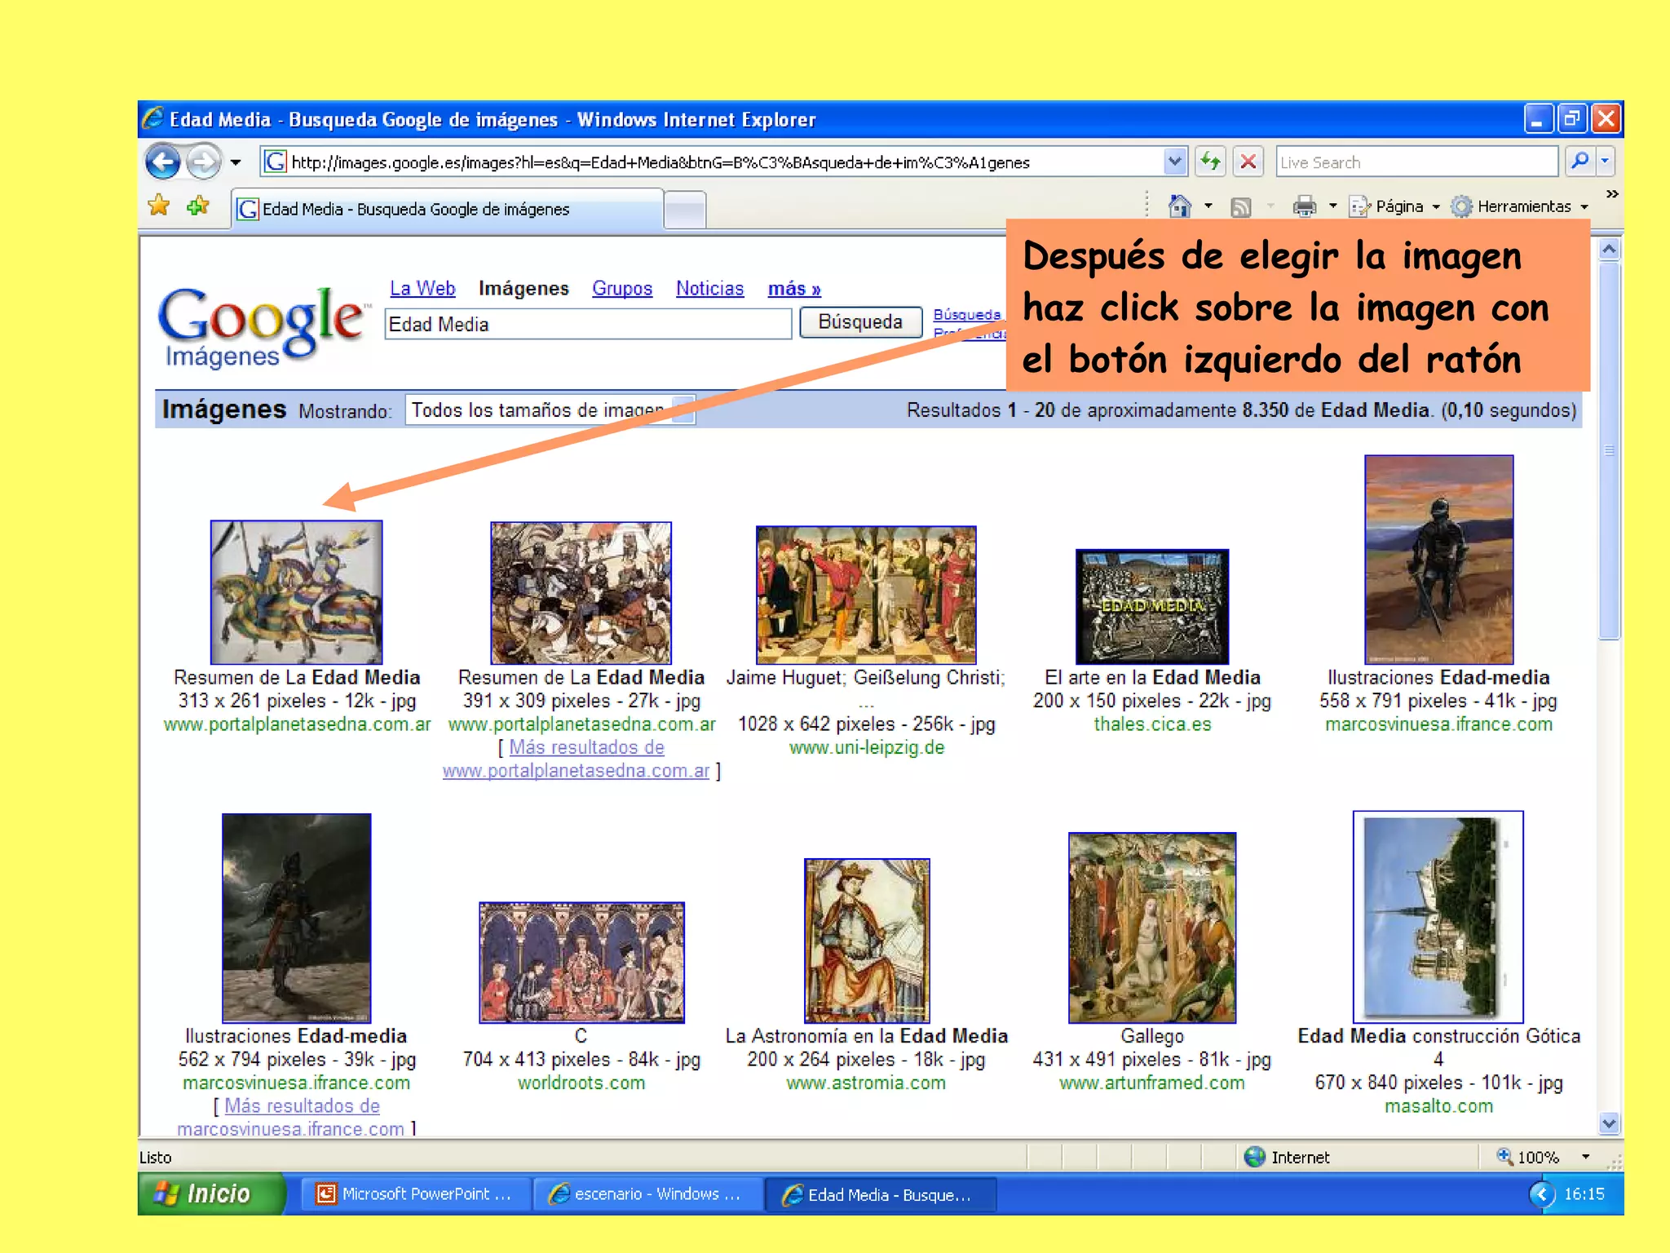Open the worldroots.com court scene thumbnail
Screen dimensions: 1670x1253
[x=581, y=963]
